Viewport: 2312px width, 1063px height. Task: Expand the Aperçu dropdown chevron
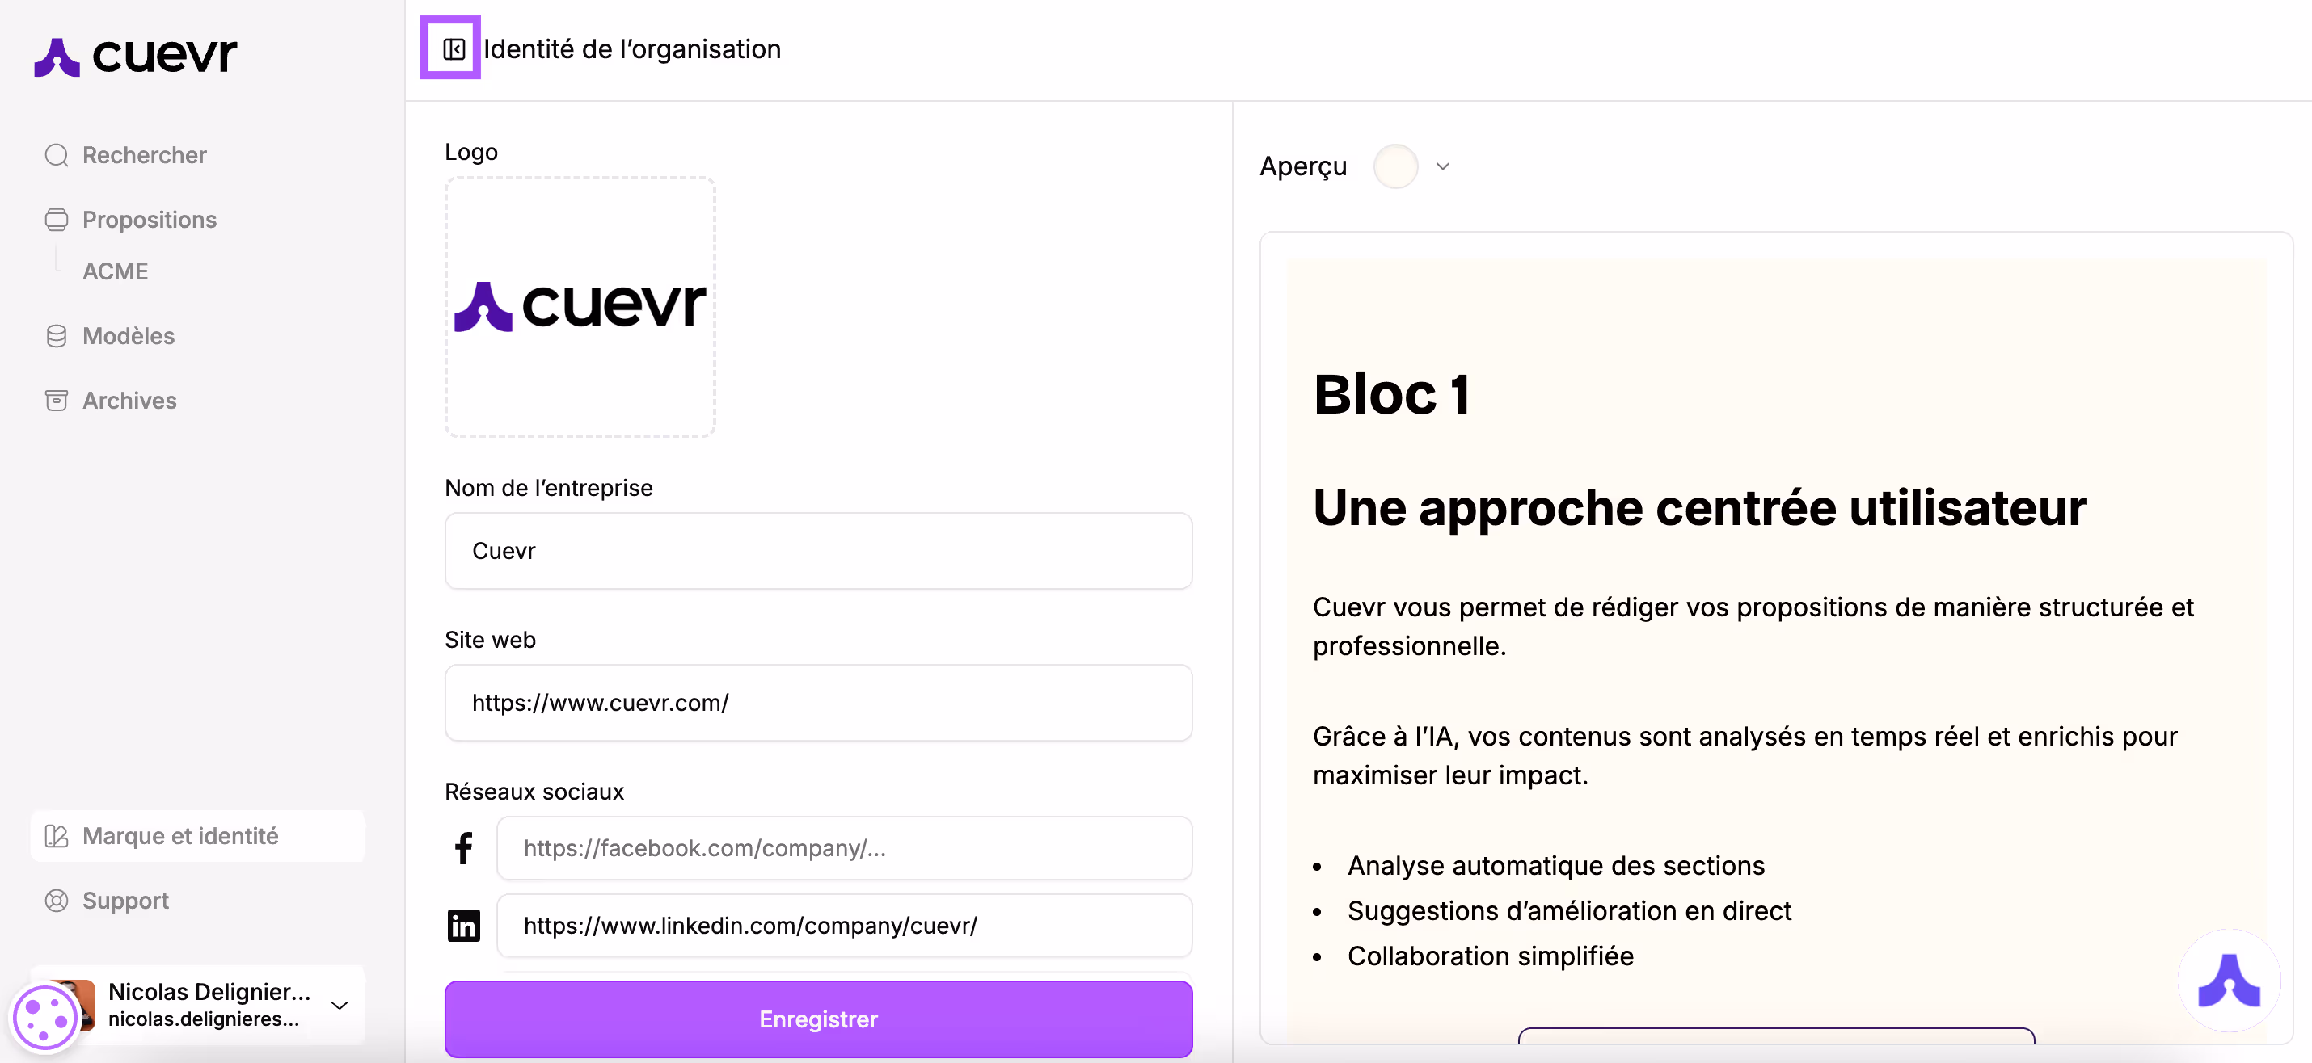click(1443, 166)
